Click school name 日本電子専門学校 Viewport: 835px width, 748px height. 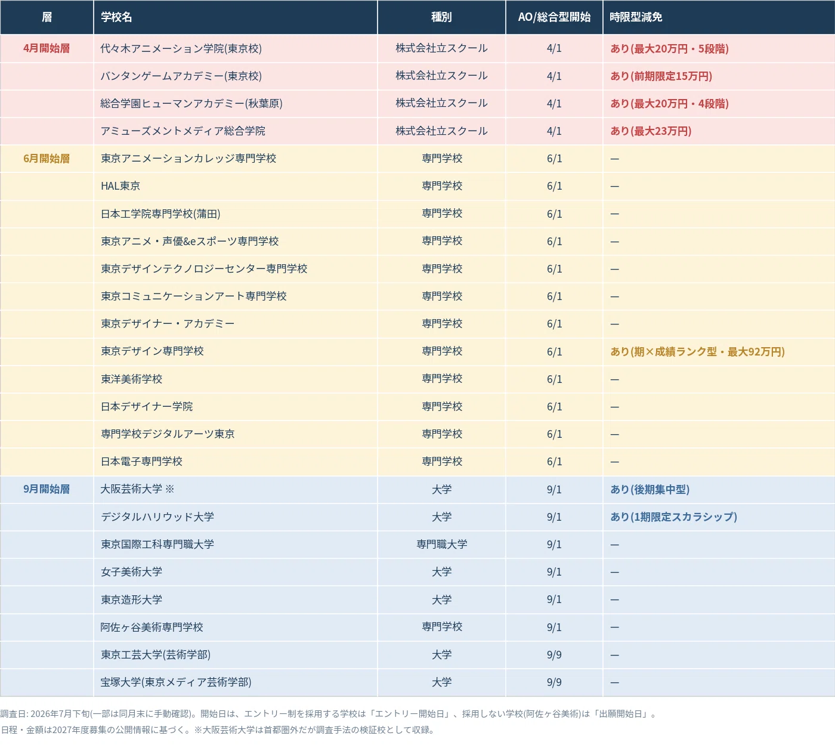tap(141, 462)
